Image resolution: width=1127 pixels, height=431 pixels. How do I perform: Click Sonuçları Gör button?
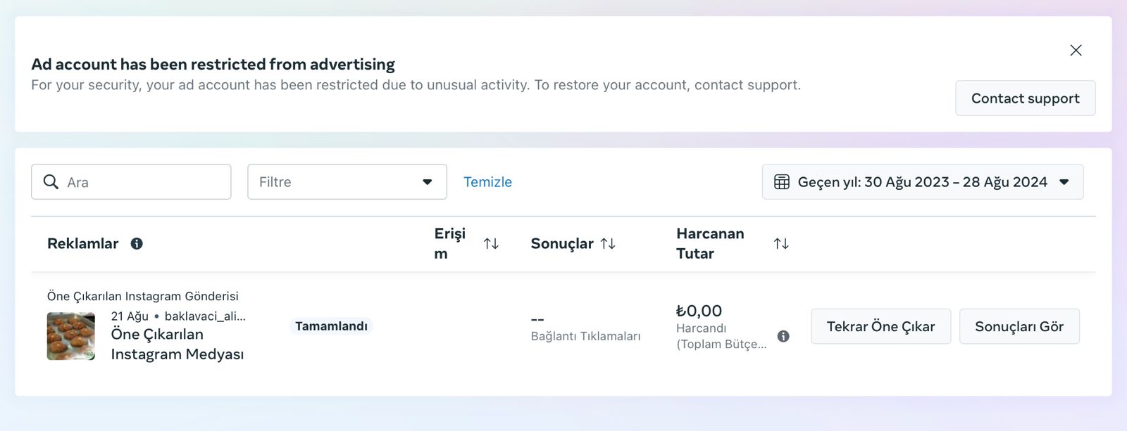pyautogui.click(x=1019, y=326)
